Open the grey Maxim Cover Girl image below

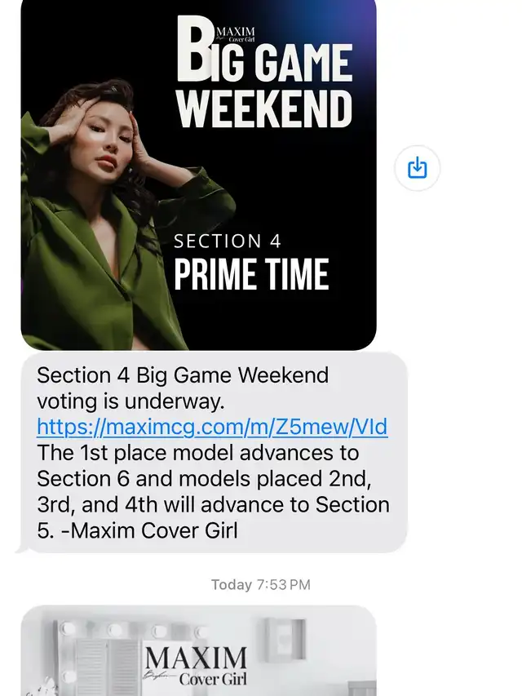tap(198, 650)
